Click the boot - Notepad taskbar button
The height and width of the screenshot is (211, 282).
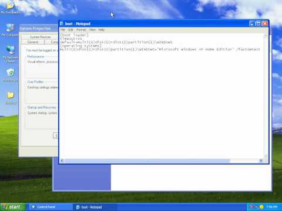tap(95, 207)
